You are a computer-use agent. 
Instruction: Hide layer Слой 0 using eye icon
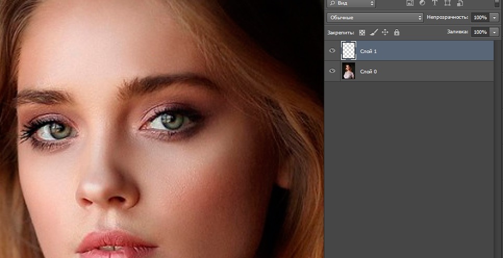click(332, 71)
